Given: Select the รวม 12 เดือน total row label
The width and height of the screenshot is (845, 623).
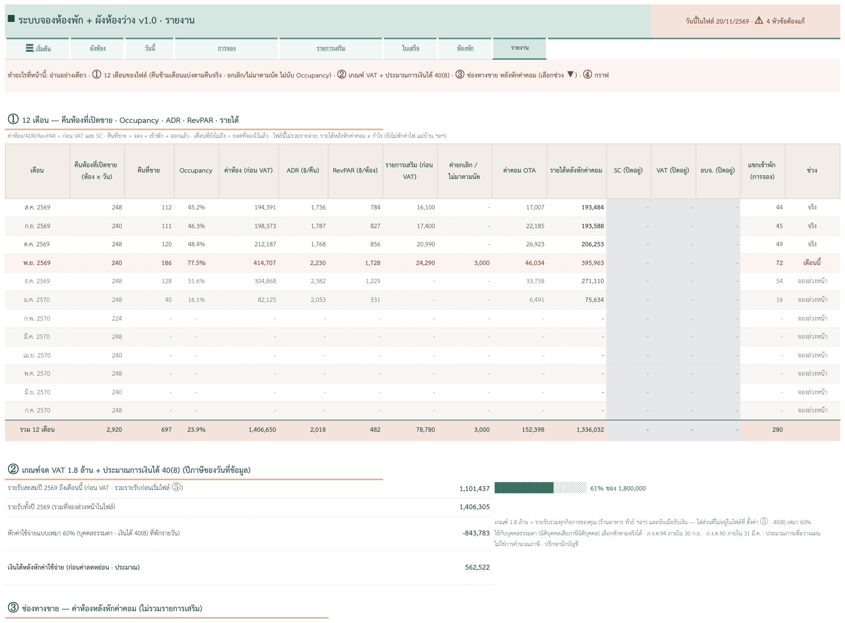Looking at the screenshot, I should pyautogui.click(x=37, y=430).
